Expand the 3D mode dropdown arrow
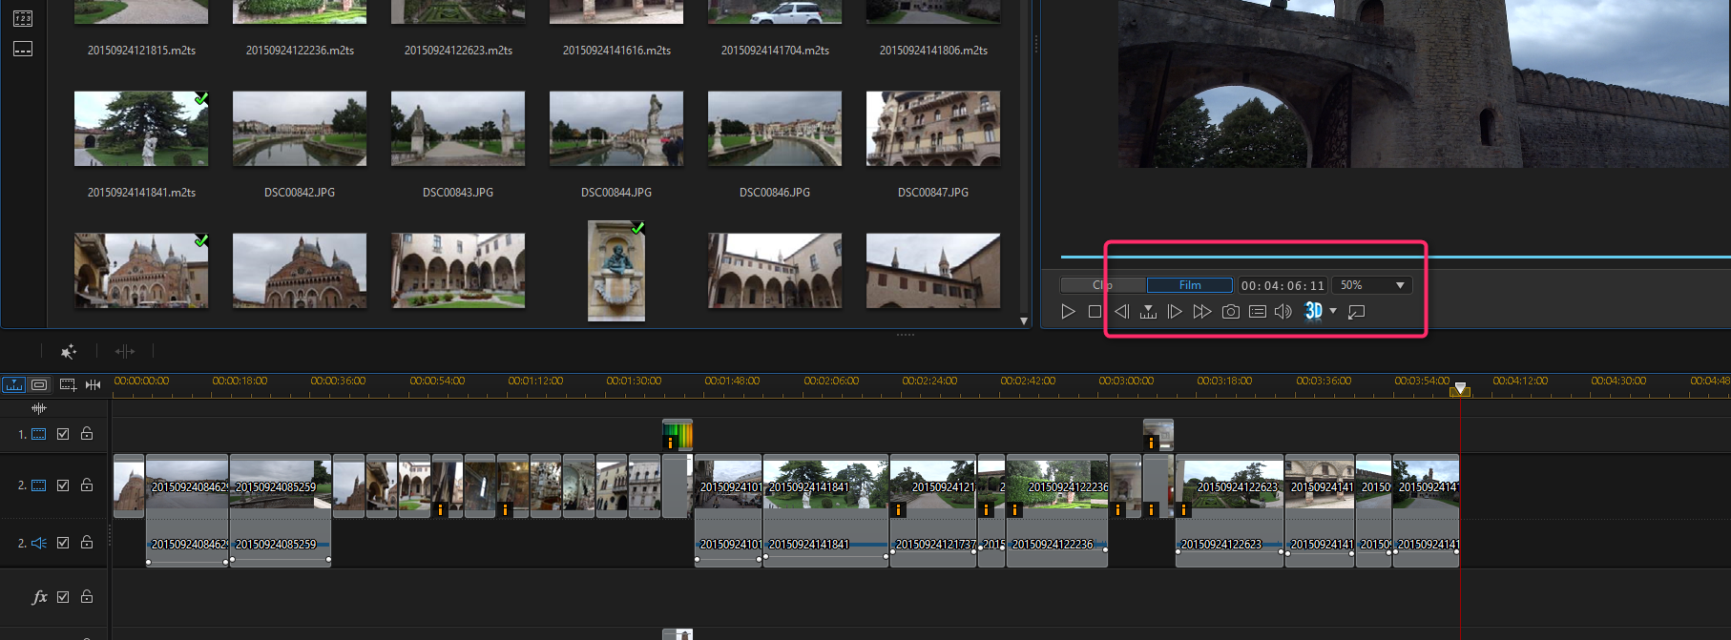This screenshot has width=1731, height=640. [x=1333, y=311]
